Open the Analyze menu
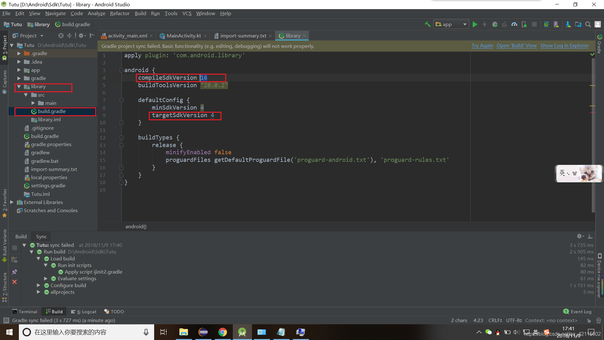 point(96,13)
